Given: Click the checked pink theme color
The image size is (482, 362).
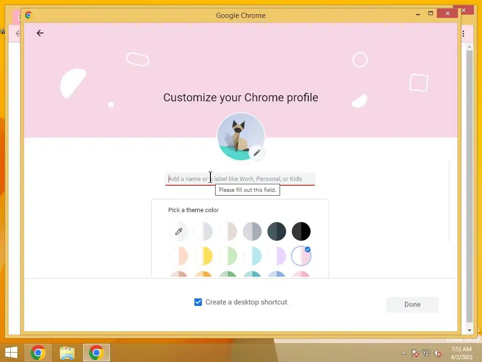Looking at the screenshot, I should point(301,256).
